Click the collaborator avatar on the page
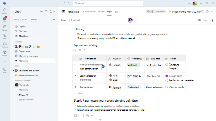This screenshot has height=121, width=216. coord(130,20)
